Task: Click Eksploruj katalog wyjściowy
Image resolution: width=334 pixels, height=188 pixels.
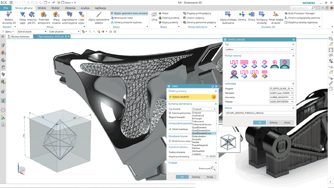Action: (x=301, y=22)
